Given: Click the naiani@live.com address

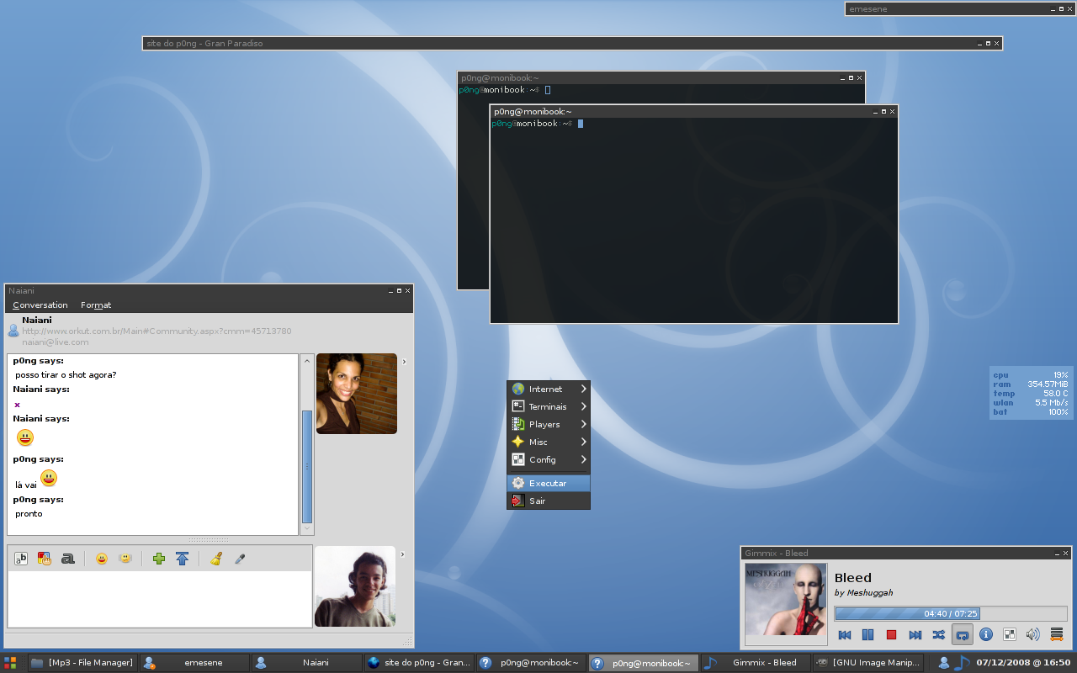Looking at the screenshot, I should click(x=56, y=342).
